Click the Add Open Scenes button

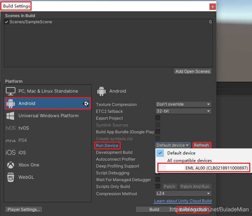pos(193,71)
